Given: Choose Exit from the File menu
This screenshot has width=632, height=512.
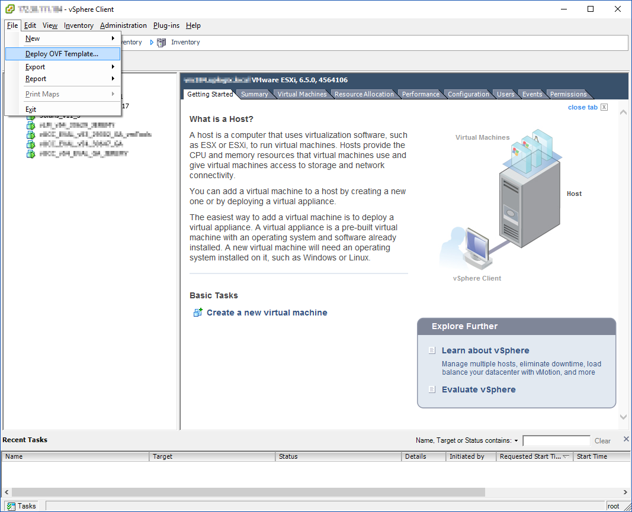Looking at the screenshot, I should (x=31, y=109).
